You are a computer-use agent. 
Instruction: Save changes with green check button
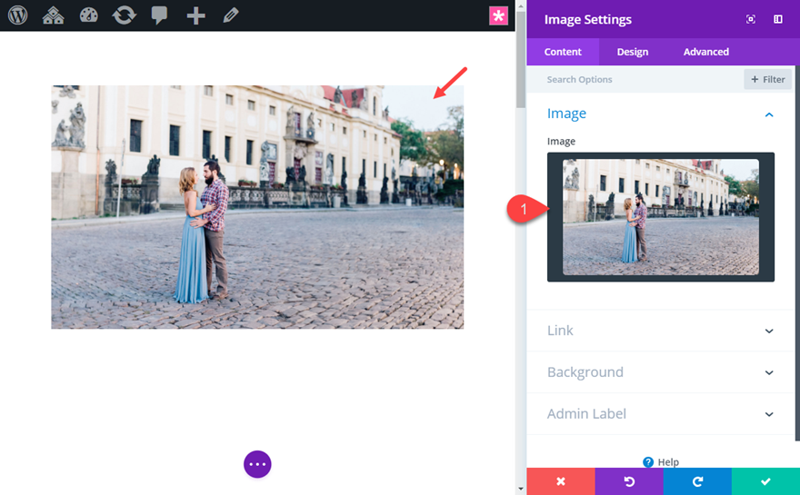765,481
